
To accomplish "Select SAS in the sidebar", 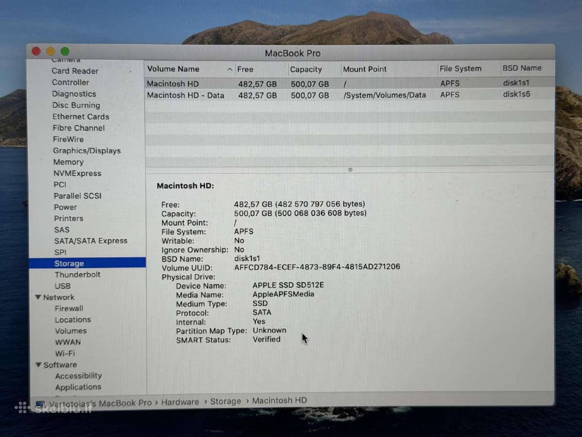I will 62,230.
